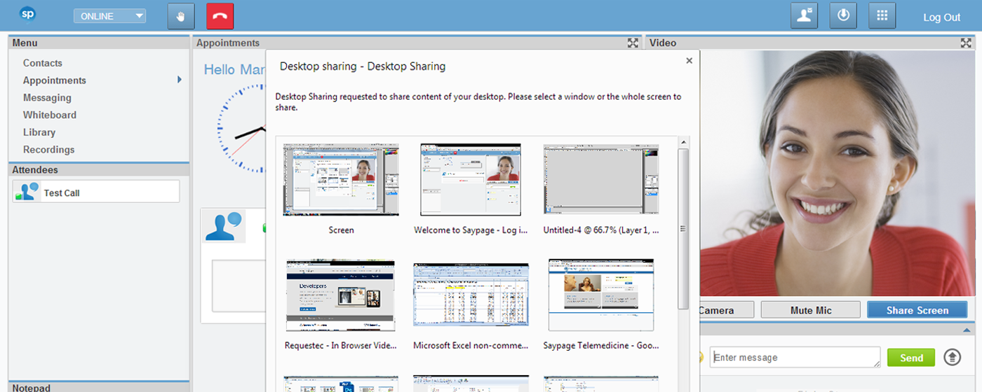Viewport: 982px width, 392px height.
Task: Click the Saypage sp logo
Action: [28, 14]
